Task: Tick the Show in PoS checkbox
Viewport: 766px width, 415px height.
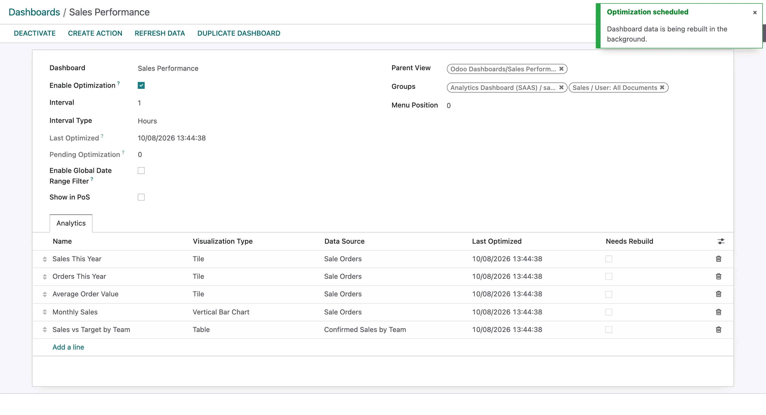Action: click(141, 197)
